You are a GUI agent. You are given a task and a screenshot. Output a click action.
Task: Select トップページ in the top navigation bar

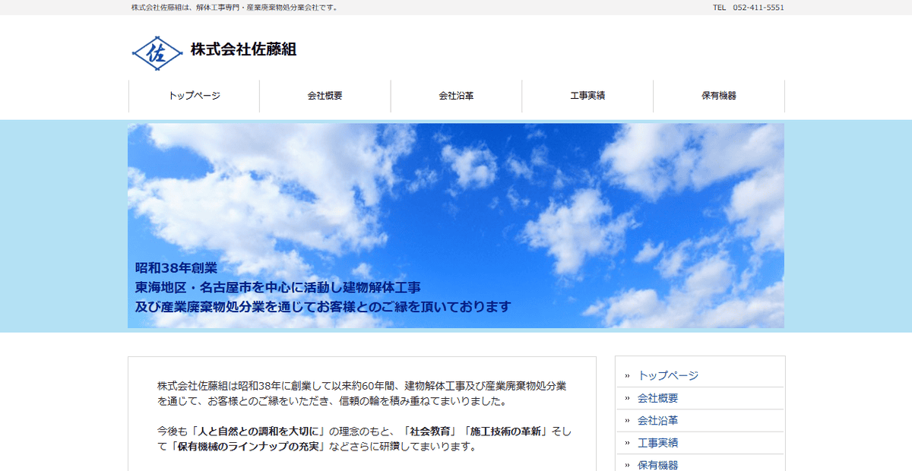pos(195,96)
